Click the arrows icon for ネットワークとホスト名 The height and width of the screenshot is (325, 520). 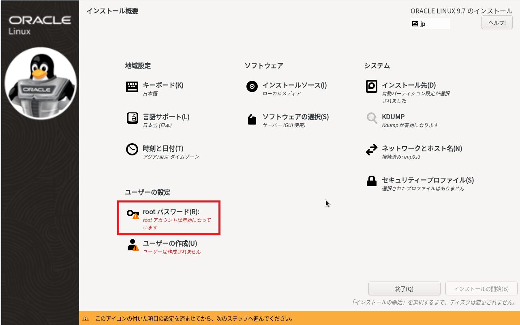[x=372, y=150]
